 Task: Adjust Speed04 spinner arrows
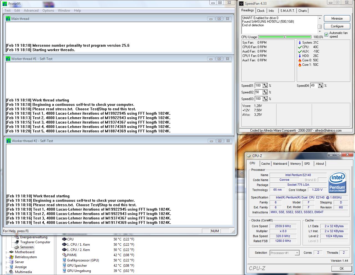[x=321, y=86]
